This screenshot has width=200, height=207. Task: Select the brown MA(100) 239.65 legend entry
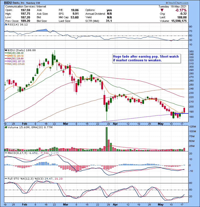[15, 64]
